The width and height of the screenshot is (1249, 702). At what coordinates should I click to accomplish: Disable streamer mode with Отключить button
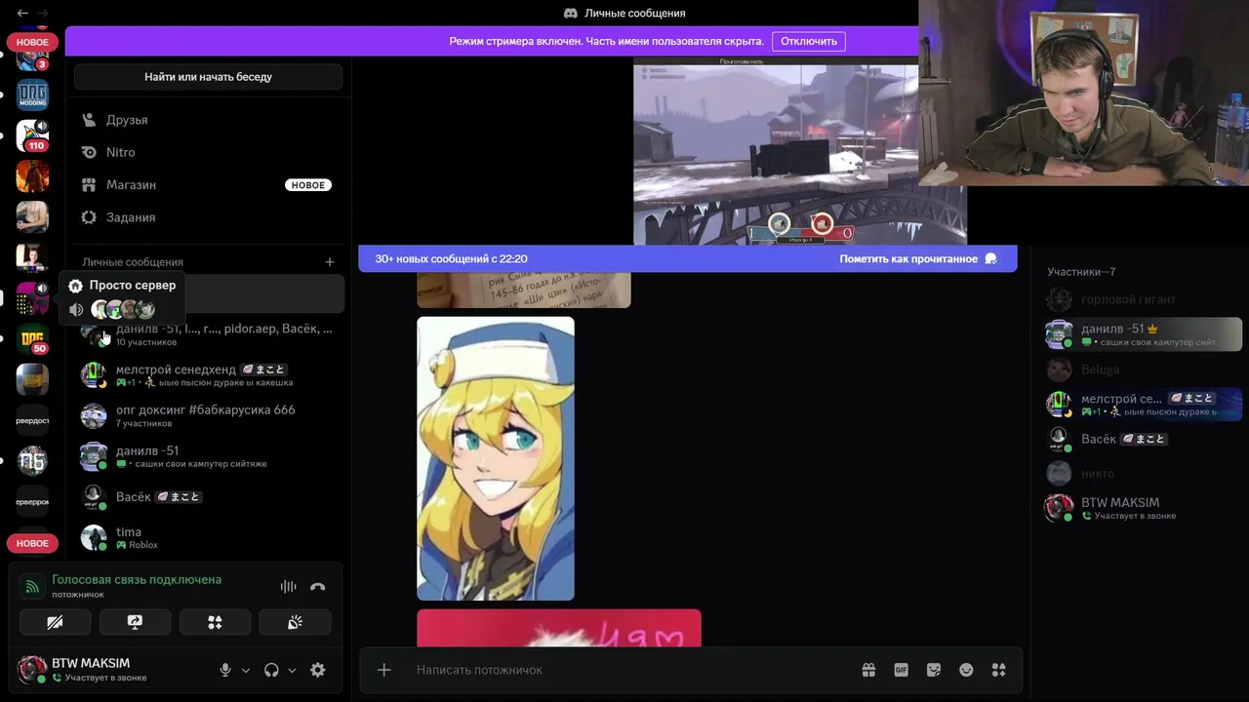tap(809, 41)
